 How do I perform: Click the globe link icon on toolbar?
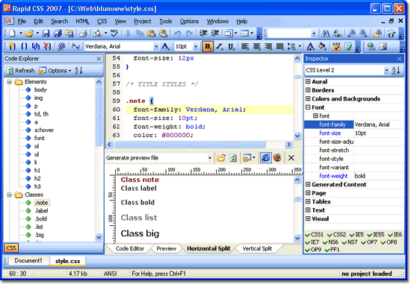click(371, 46)
